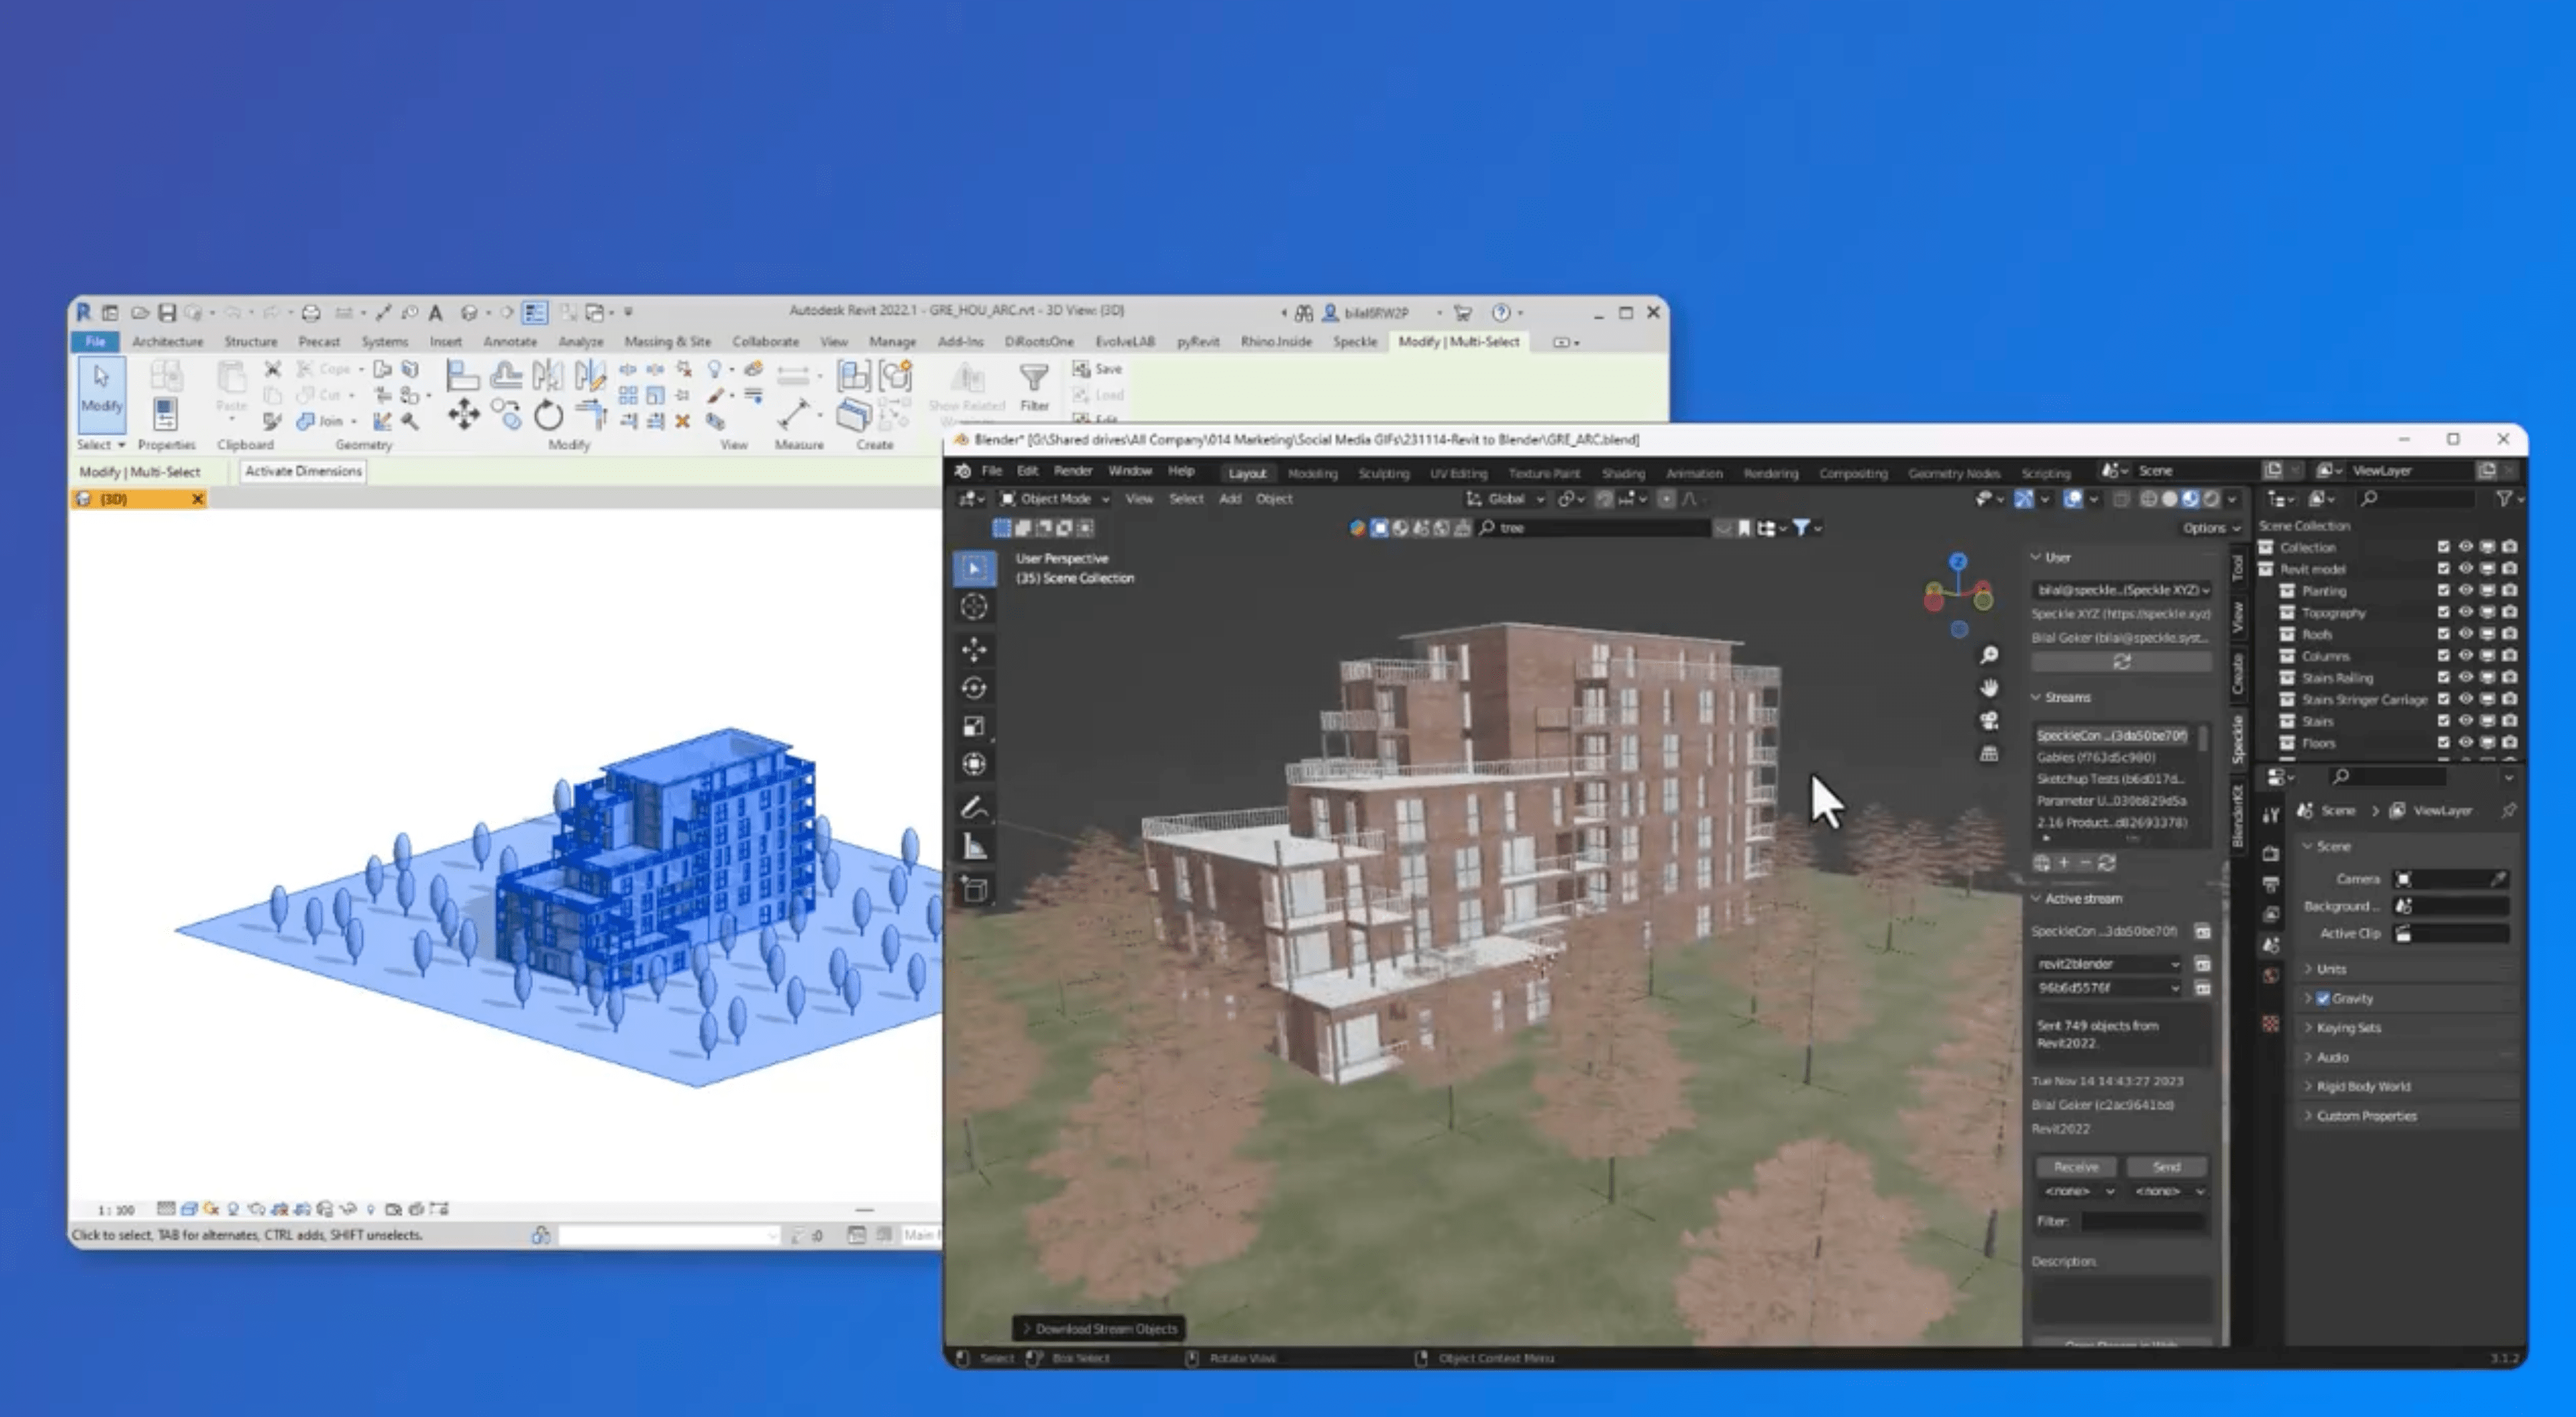Image resolution: width=2576 pixels, height=1417 pixels.
Task: Click the viewport search field containing tree
Action: click(1593, 528)
